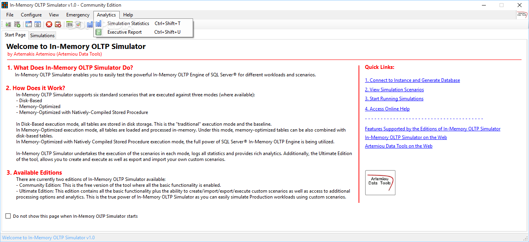Open the Configure menu
This screenshot has height=242, width=529.
pos(31,15)
